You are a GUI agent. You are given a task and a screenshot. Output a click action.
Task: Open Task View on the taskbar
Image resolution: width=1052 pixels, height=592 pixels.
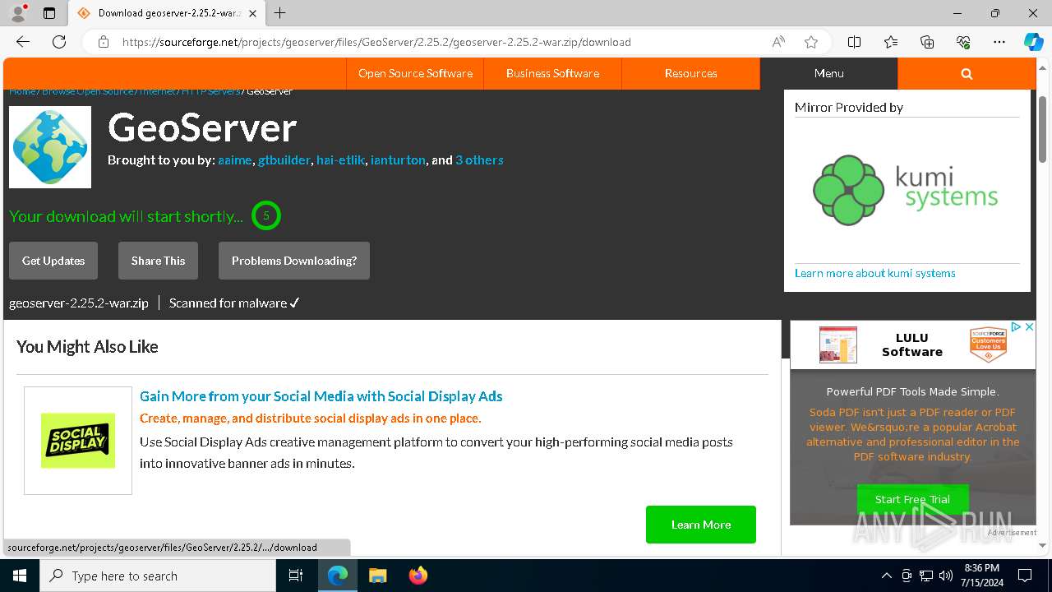pyautogui.click(x=296, y=576)
